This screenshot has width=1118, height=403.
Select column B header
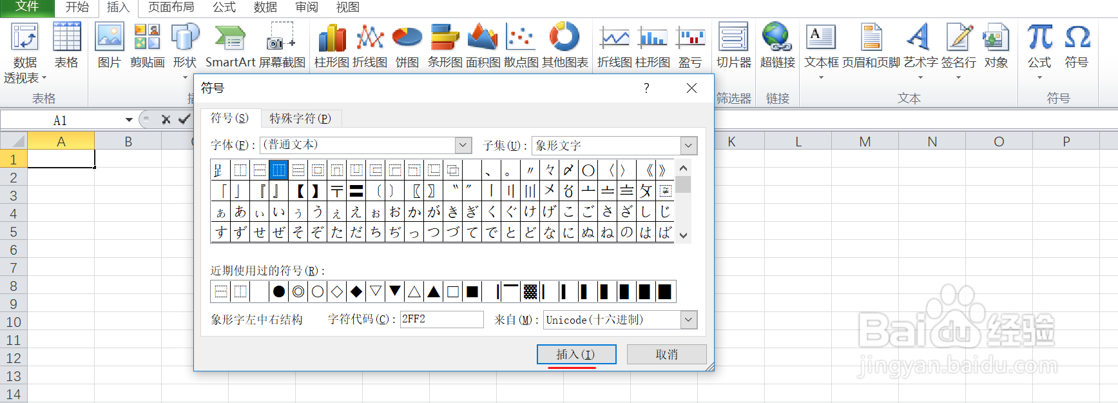coord(128,141)
